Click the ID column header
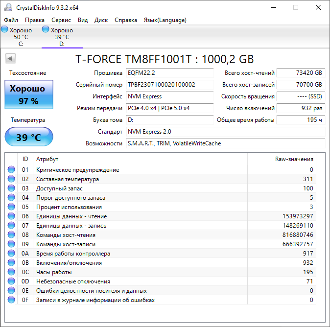330x327 pixels. coord(25,159)
